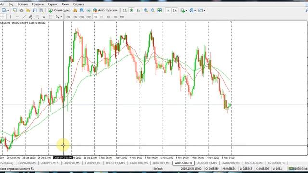Switch to the H4 timeframe
The height and width of the screenshot is (173, 308).
[102, 17]
